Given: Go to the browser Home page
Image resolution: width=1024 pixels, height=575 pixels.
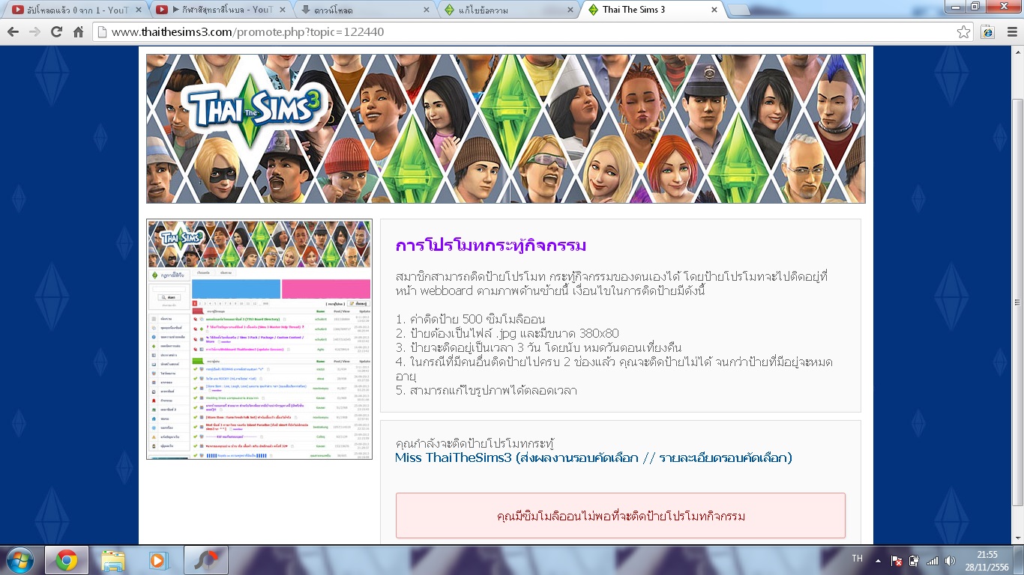Looking at the screenshot, I should click(78, 32).
